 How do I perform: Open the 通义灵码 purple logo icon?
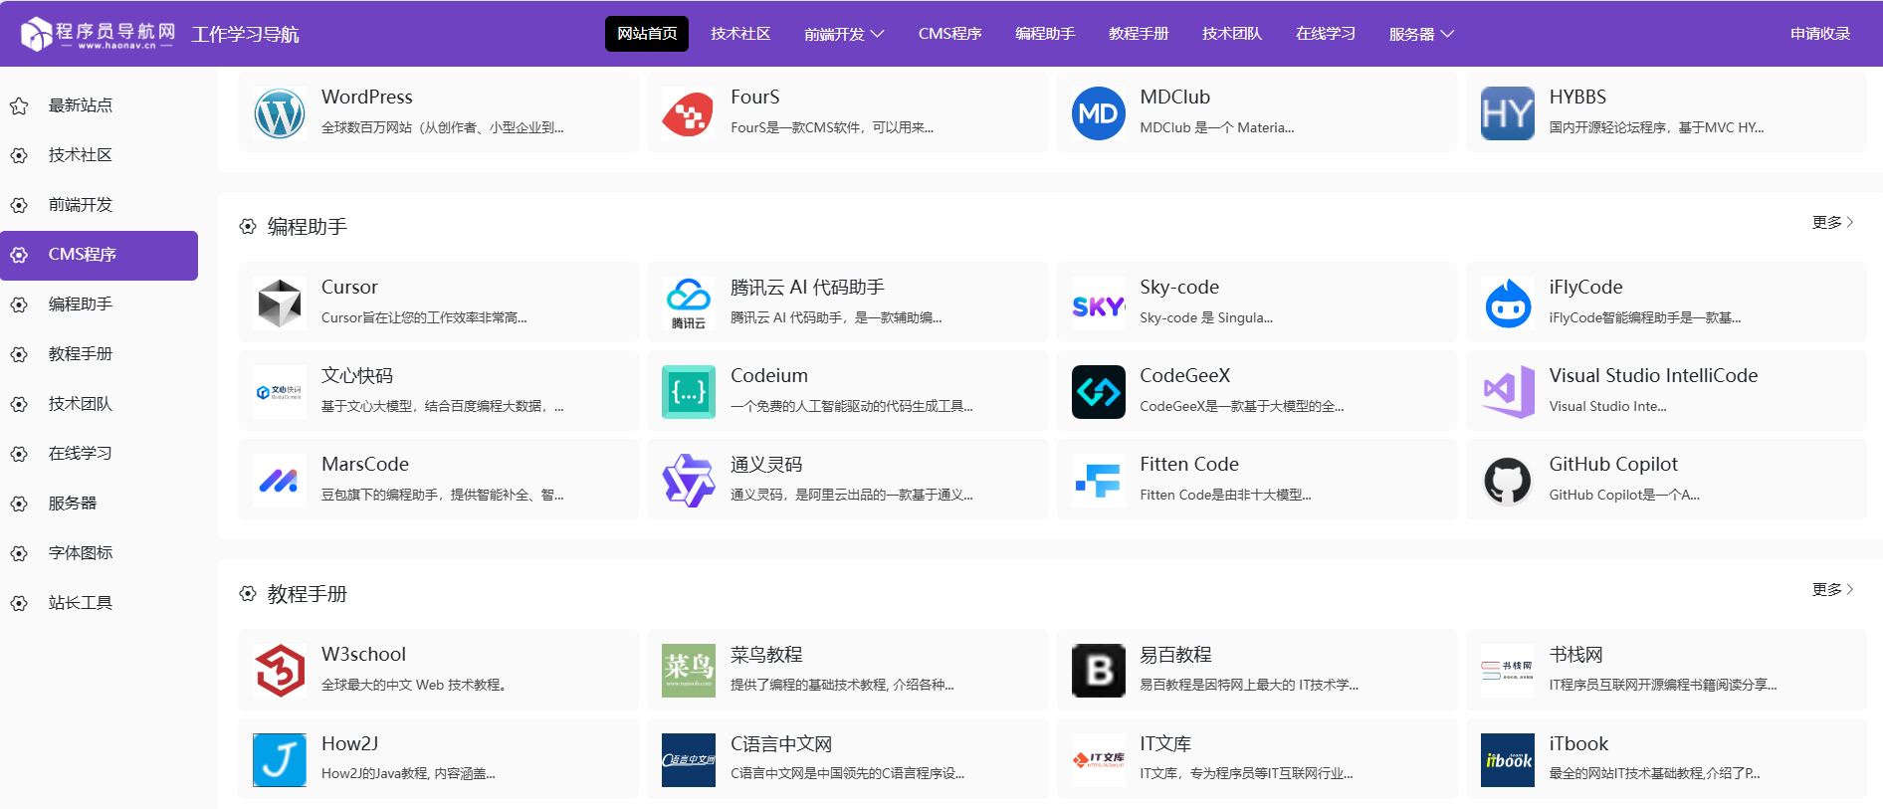point(689,481)
